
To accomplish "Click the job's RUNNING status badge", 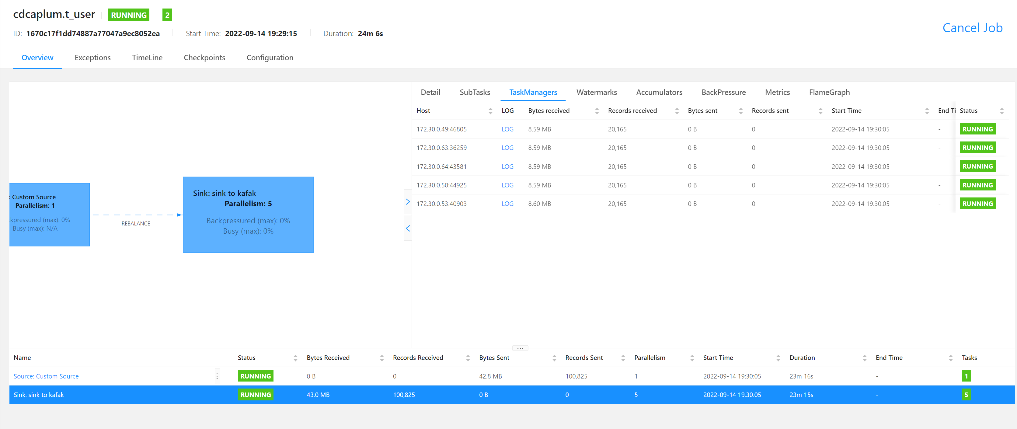I will coord(129,15).
